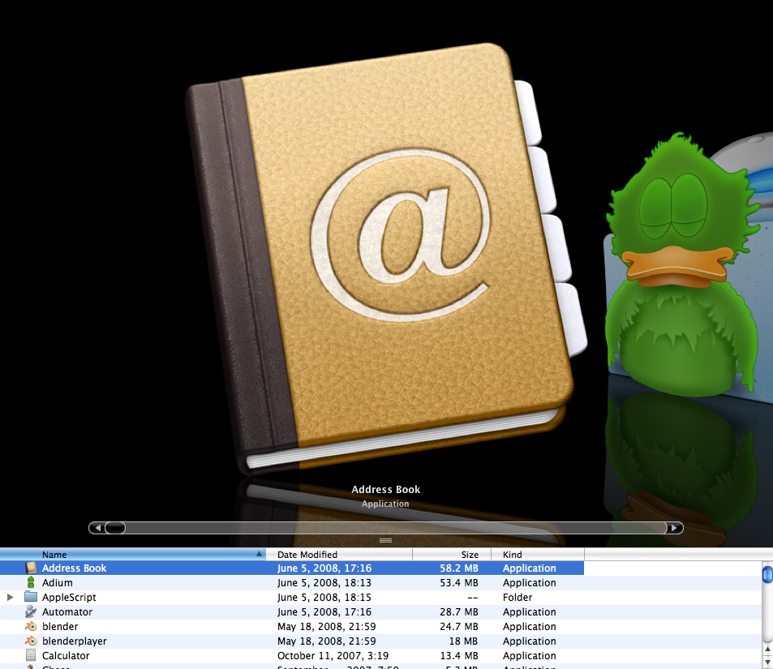Click the icon beside the blender row
Viewport: 773px width, 669px height.
31,627
